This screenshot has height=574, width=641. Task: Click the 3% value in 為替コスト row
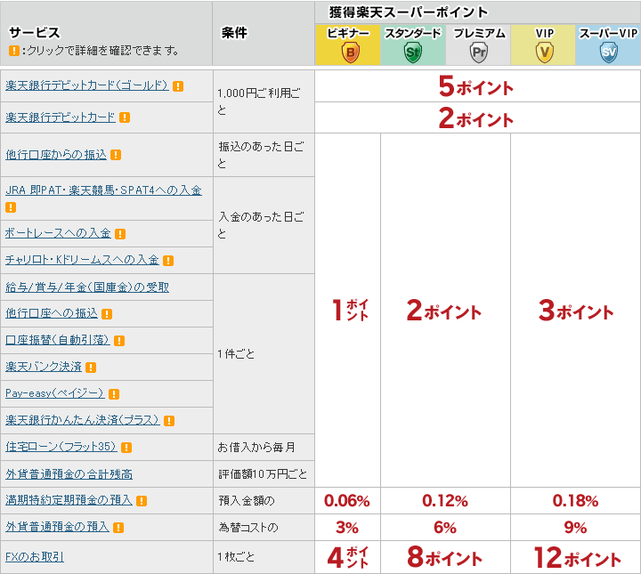(347, 528)
